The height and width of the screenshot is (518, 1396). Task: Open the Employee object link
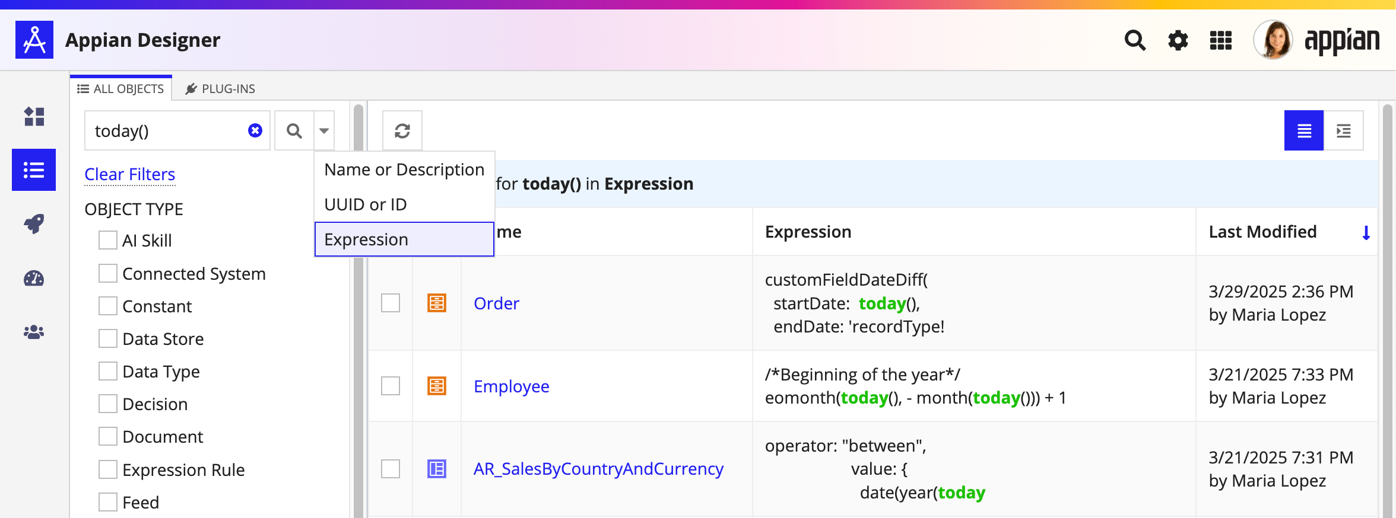tap(511, 386)
